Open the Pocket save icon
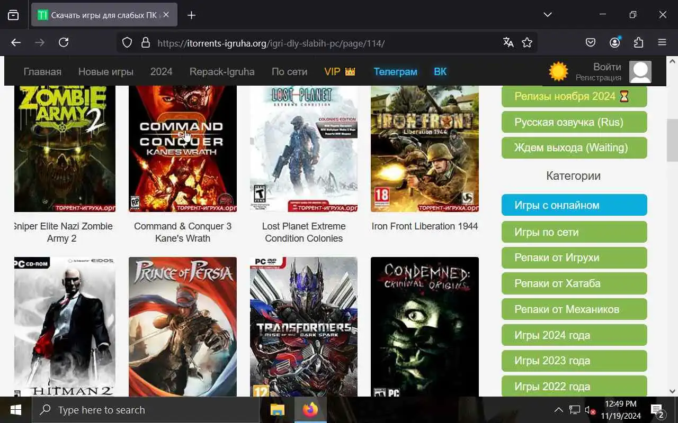 pyautogui.click(x=591, y=43)
